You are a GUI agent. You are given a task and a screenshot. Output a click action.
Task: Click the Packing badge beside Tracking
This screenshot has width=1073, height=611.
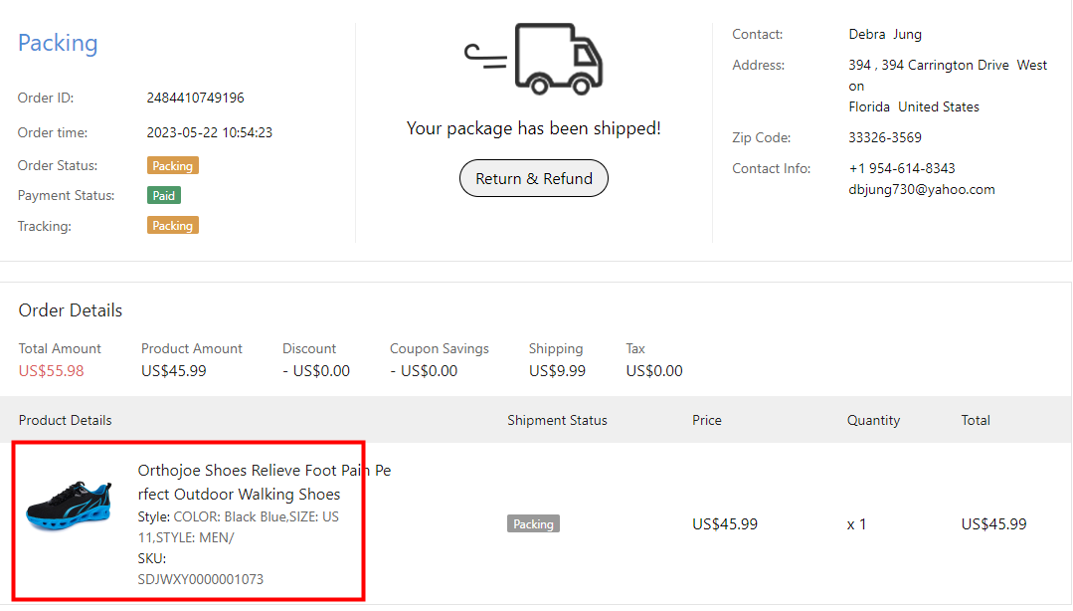[172, 226]
